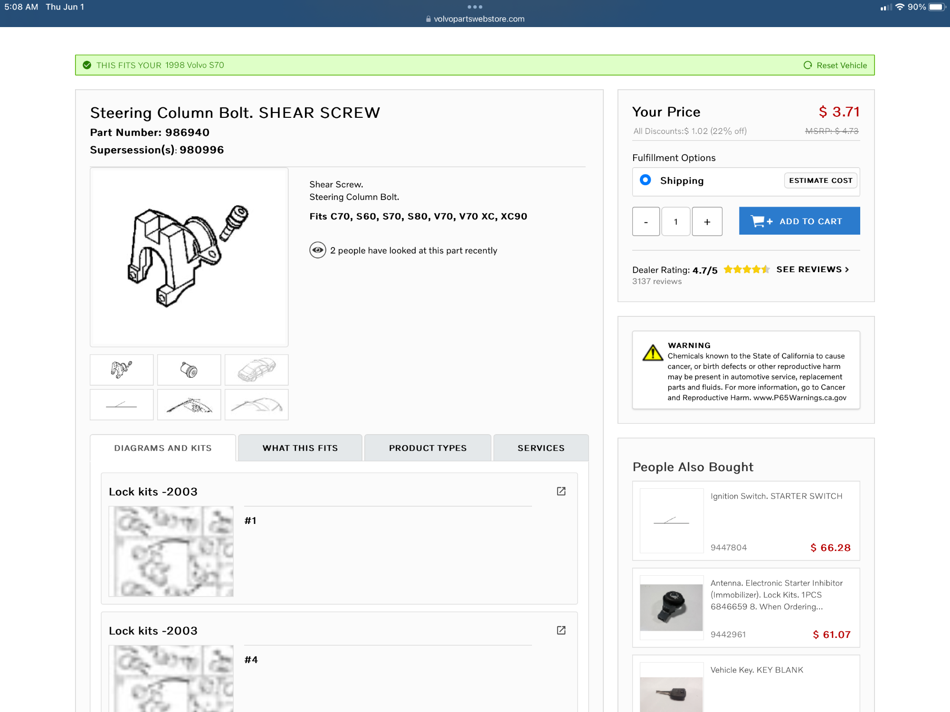Image resolution: width=950 pixels, height=712 pixels.
Task: Increase quantity with plus button
Action: (x=707, y=221)
